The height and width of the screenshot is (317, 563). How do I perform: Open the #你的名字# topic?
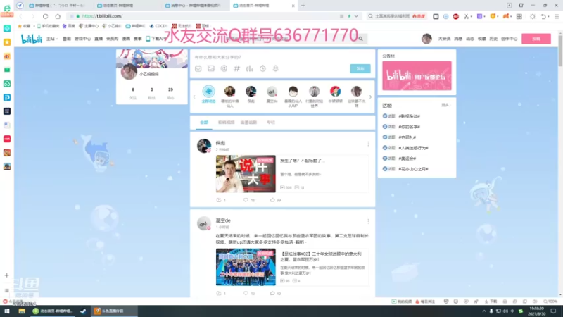tap(409, 127)
